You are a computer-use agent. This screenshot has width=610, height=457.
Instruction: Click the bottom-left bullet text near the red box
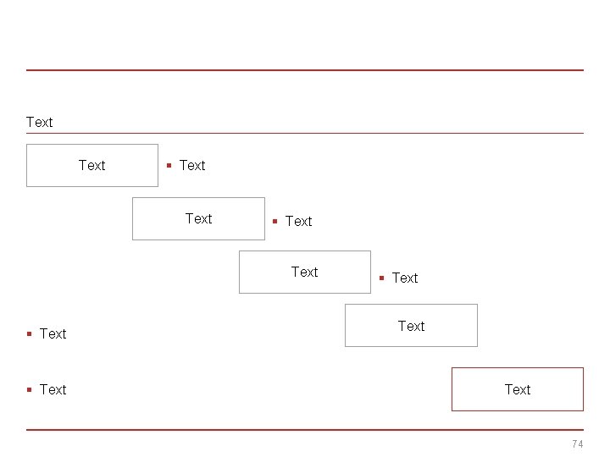53,390
